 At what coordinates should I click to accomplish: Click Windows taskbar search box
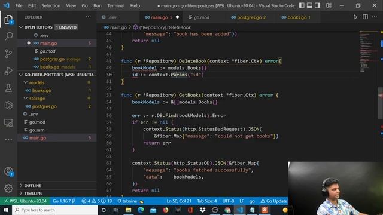pos(54,210)
